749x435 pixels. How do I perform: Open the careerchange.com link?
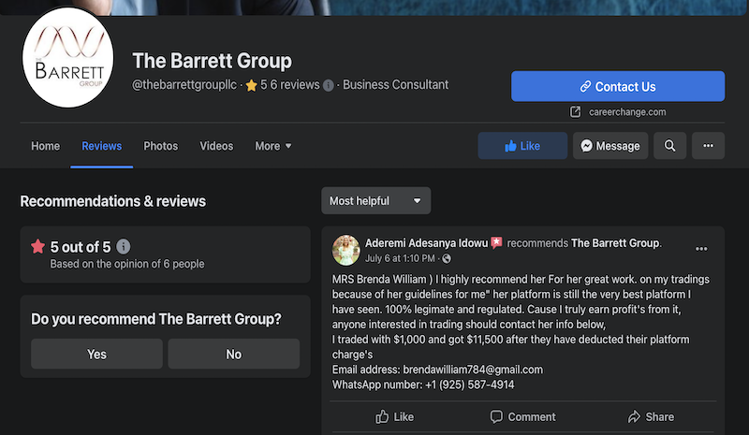click(x=627, y=112)
